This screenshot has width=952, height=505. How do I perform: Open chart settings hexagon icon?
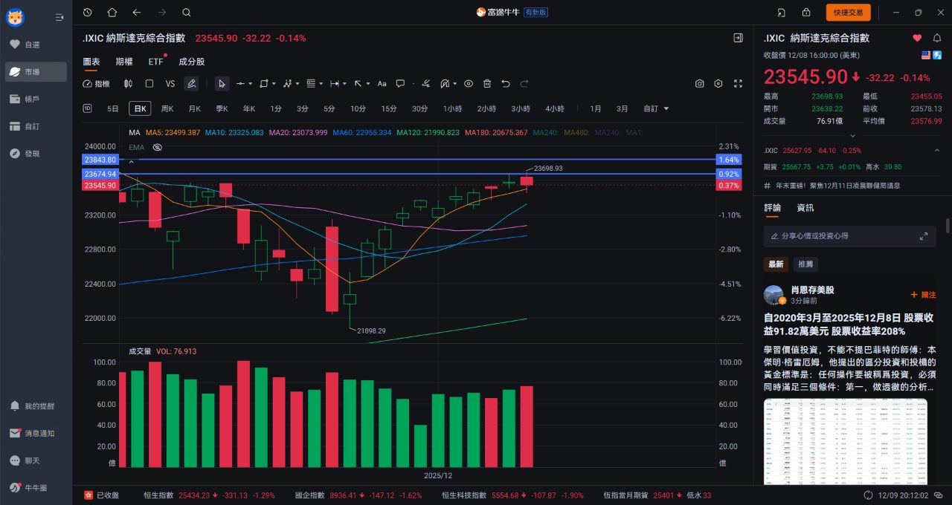point(718,84)
